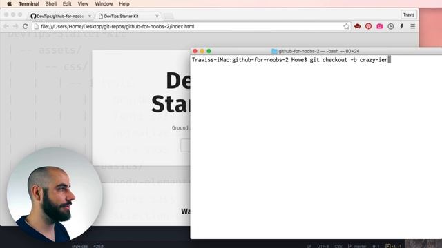Screen dimensions: 442x248
Task: Open the Help menu
Action: [124, 3]
